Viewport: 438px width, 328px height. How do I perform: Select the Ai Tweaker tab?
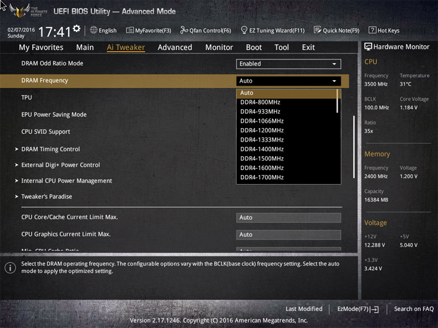click(x=126, y=47)
